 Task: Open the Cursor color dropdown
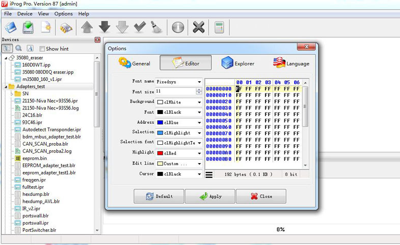pyautogui.click(x=199, y=174)
